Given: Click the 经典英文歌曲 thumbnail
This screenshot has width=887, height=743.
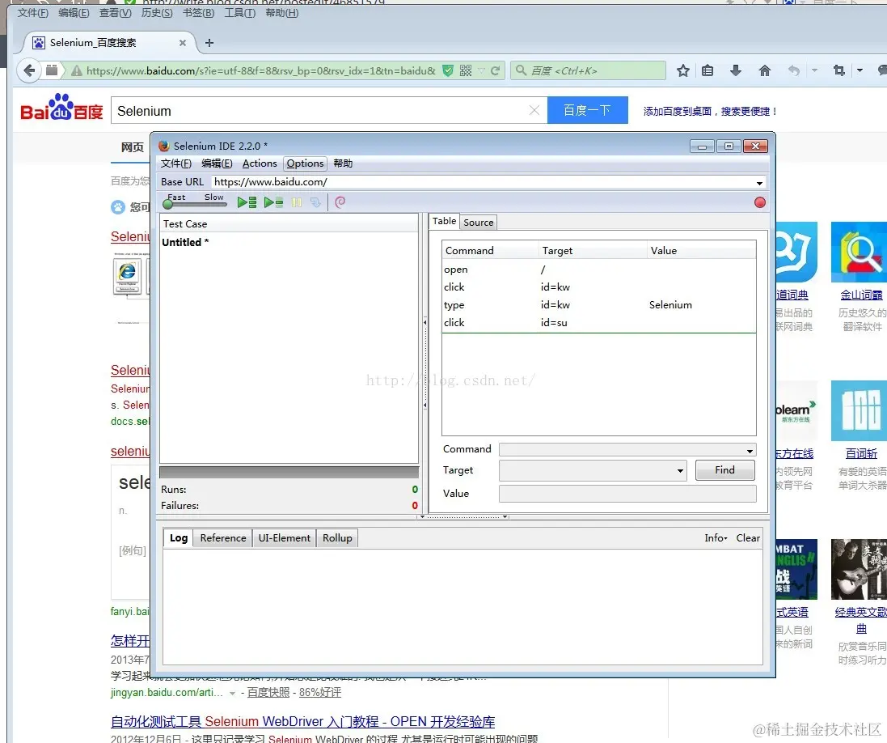Looking at the screenshot, I should (x=859, y=570).
